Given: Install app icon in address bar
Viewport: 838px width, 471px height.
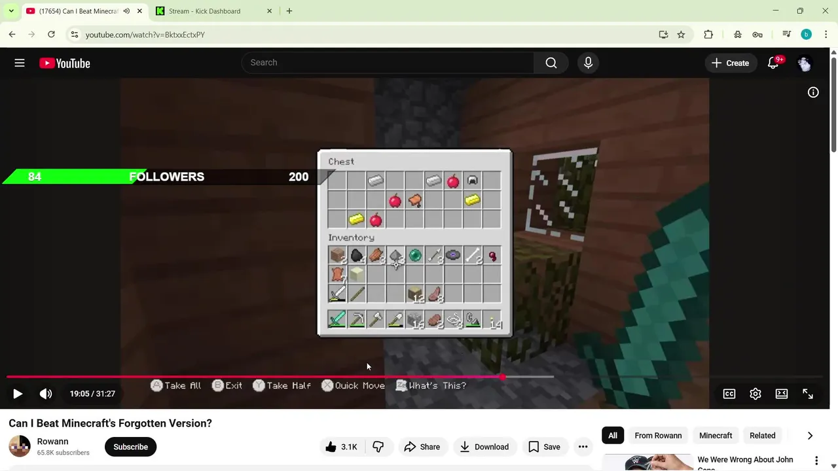Looking at the screenshot, I should (x=663, y=35).
